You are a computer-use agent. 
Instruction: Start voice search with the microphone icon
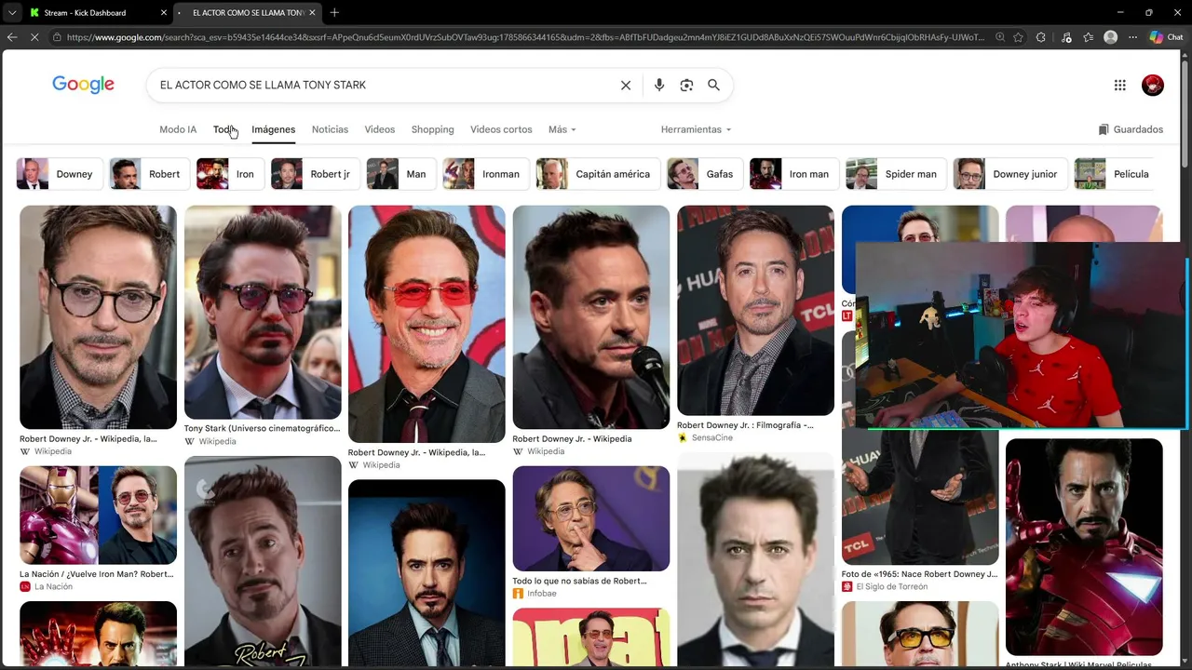click(x=659, y=86)
